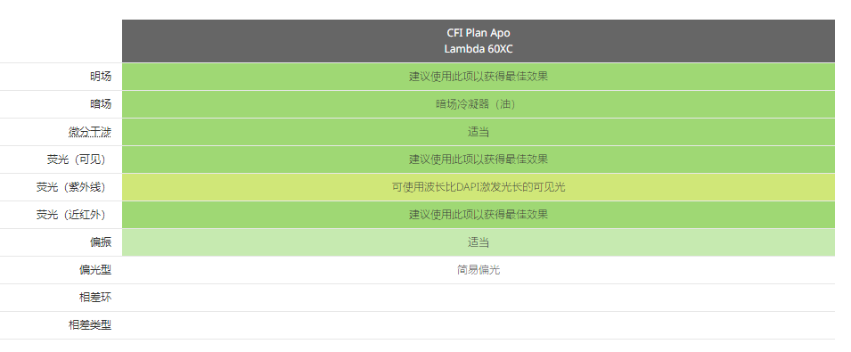This screenshot has width=851, height=352.
Task: Click the empty 相差环 value cell
Action: (479, 298)
